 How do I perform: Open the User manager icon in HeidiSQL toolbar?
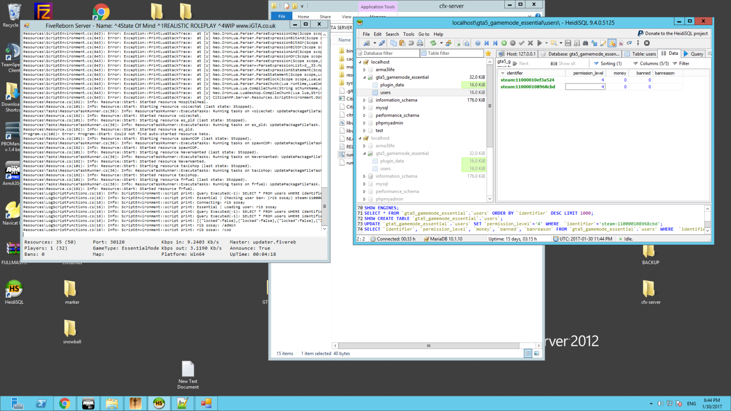[448, 43]
